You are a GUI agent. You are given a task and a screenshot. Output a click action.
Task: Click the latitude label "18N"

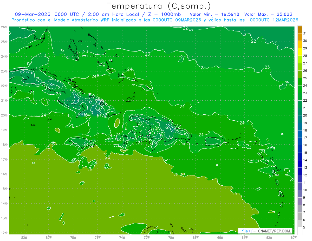point(4,145)
